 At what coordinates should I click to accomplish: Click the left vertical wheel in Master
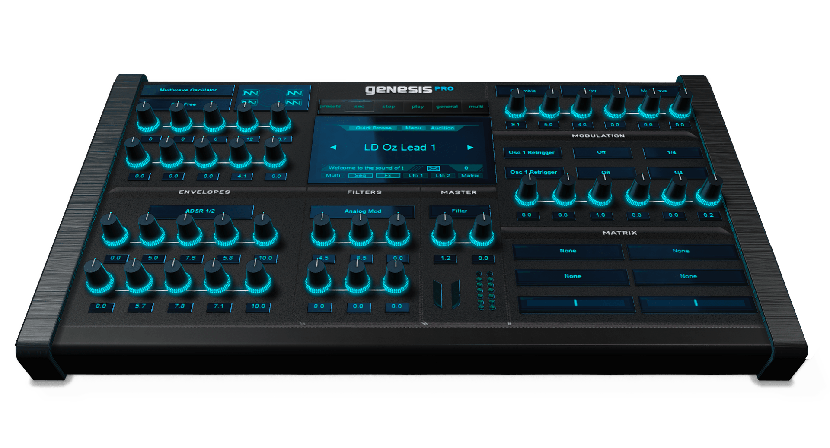438,294
